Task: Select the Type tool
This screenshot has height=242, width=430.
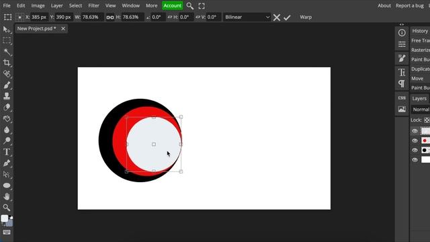Action: [x=7, y=152]
